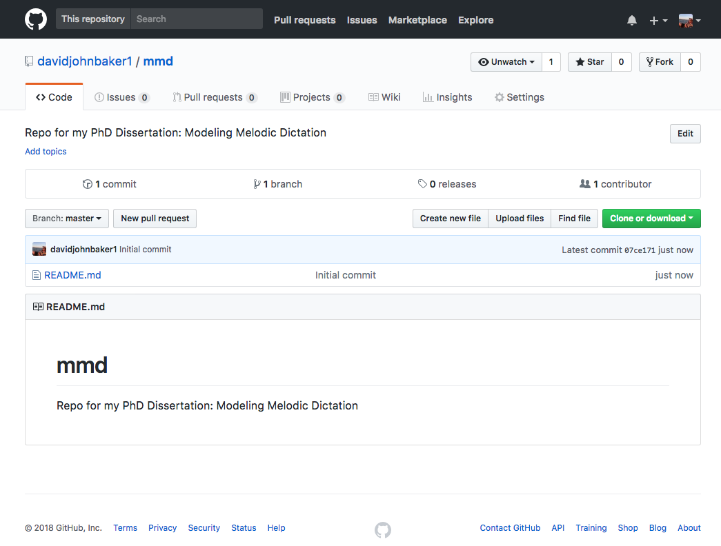Viewport: 721px width, 546px height.
Task: View the 1 branch link
Action: pos(278,184)
